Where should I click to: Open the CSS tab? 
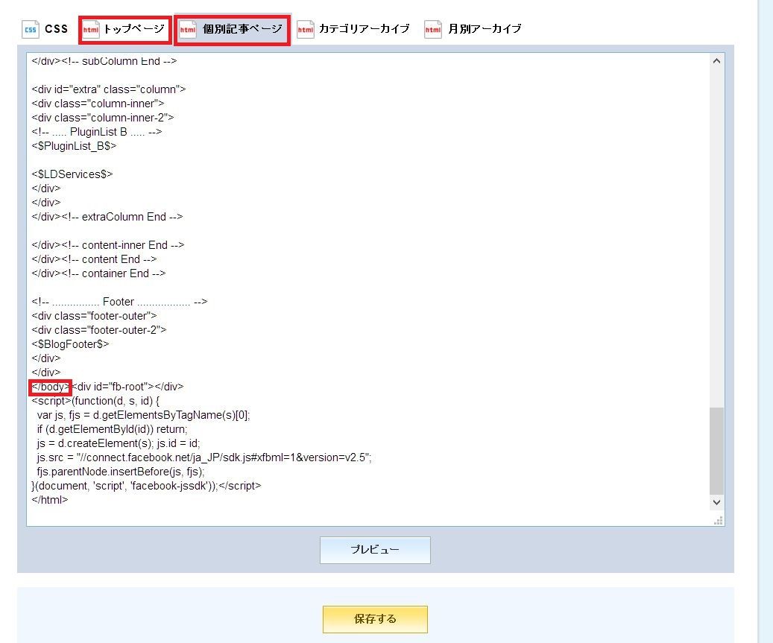(x=45, y=29)
